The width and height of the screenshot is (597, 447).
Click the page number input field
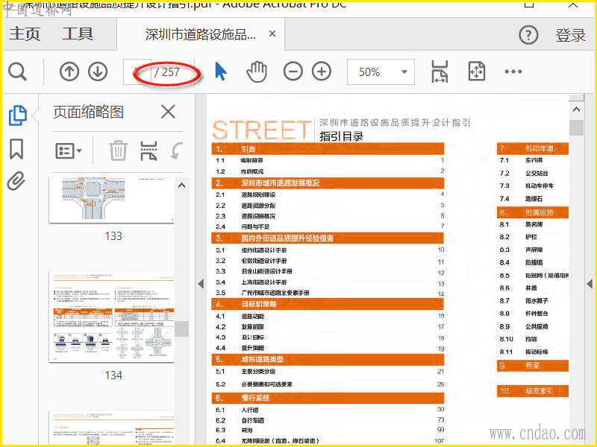click(137, 72)
